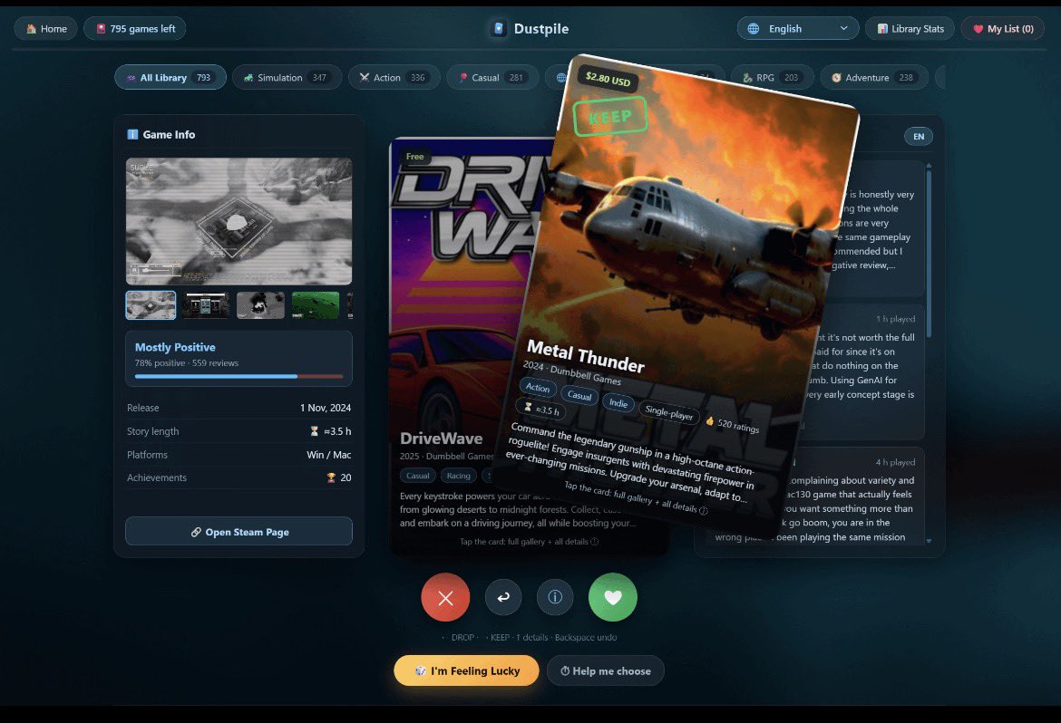Click the Mostly Positive label
The image size is (1061, 723).
click(x=175, y=347)
